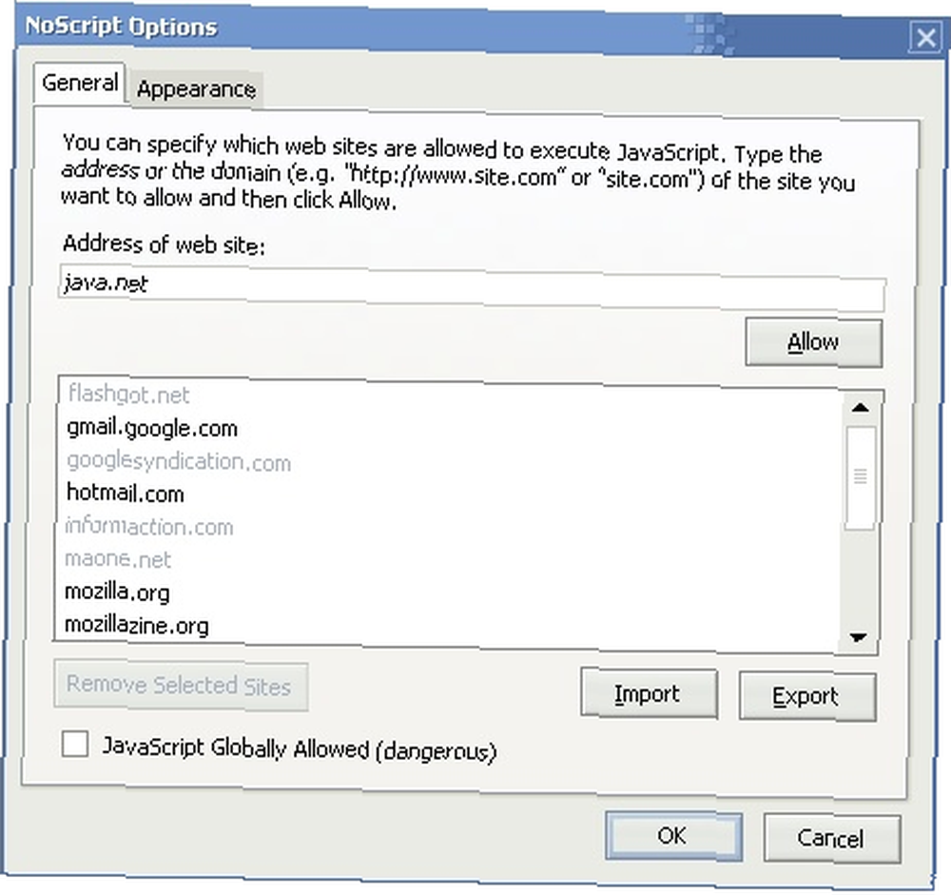Enable JavaScript Globally Allowed checkbox
This screenshot has height=895, width=951.
tap(75, 744)
